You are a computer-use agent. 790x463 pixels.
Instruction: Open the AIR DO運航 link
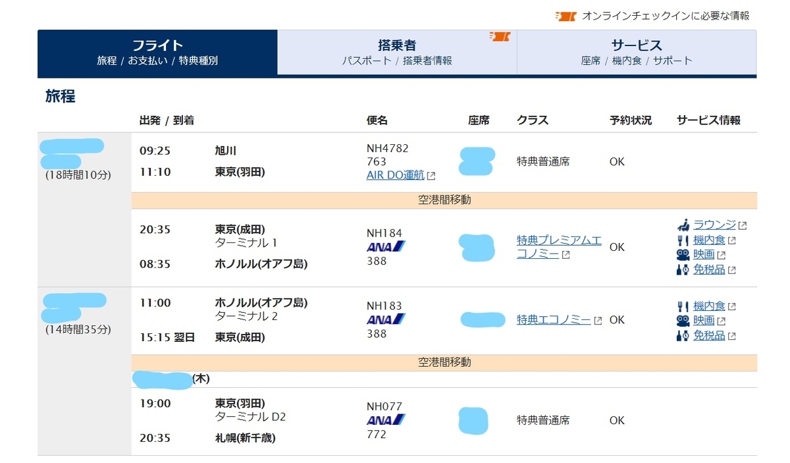pos(396,175)
